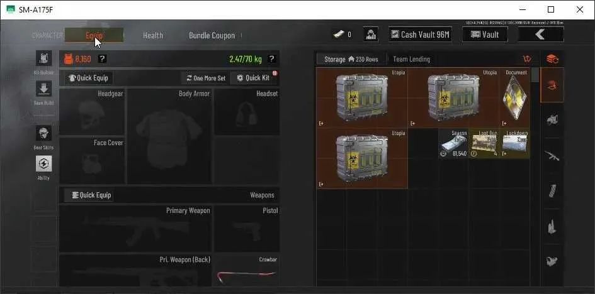The height and width of the screenshot is (294, 595).
Task: Click the Weapons Quick Equip button
Action: point(88,195)
